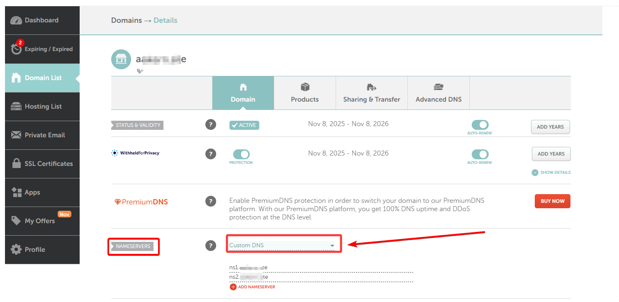Click the Dashboard gauge icon

point(16,20)
